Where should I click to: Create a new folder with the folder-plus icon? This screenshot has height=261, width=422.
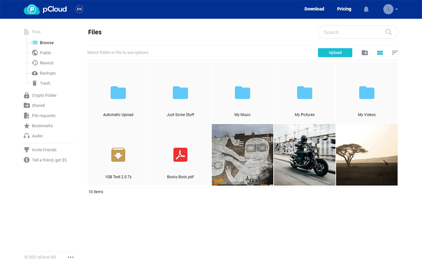(x=365, y=52)
